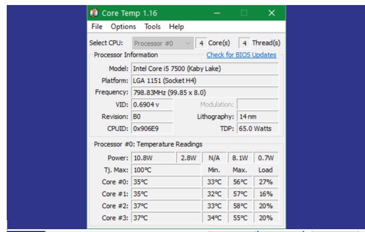The height and width of the screenshot is (232, 365).
Task: Close the Core Temp window
Action: 272,13
